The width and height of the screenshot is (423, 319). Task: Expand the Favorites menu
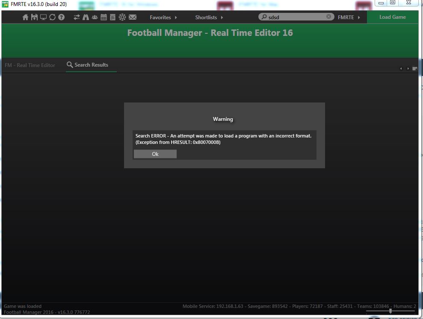pos(163,17)
